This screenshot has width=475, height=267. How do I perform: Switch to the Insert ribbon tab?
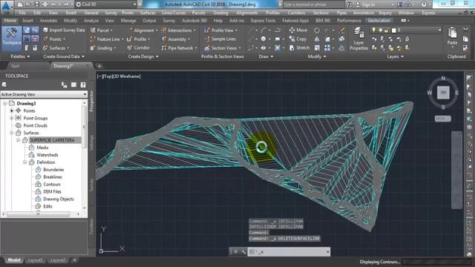point(27,21)
